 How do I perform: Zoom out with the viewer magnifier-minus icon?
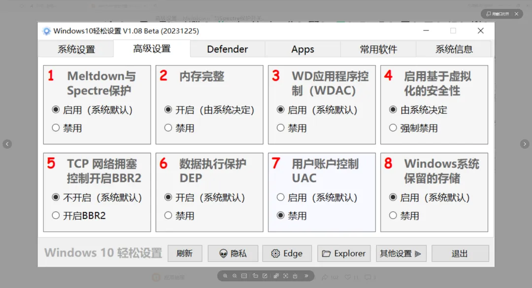tap(234, 276)
